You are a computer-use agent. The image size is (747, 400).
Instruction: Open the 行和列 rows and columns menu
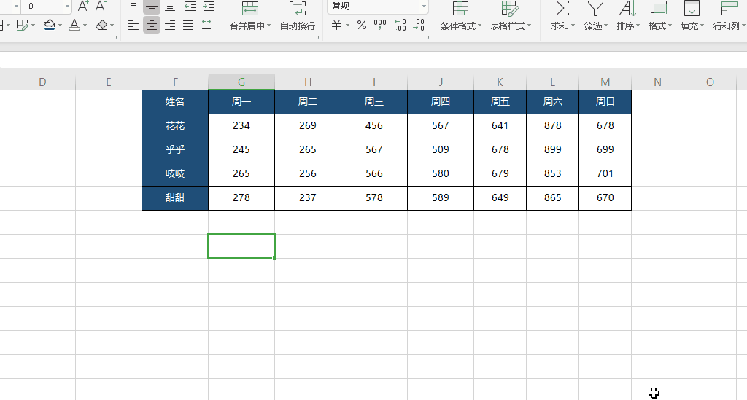(x=729, y=16)
